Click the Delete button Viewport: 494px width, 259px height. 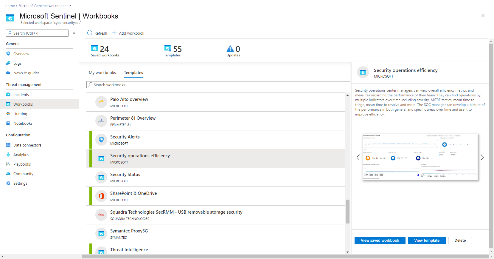tap(460, 240)
